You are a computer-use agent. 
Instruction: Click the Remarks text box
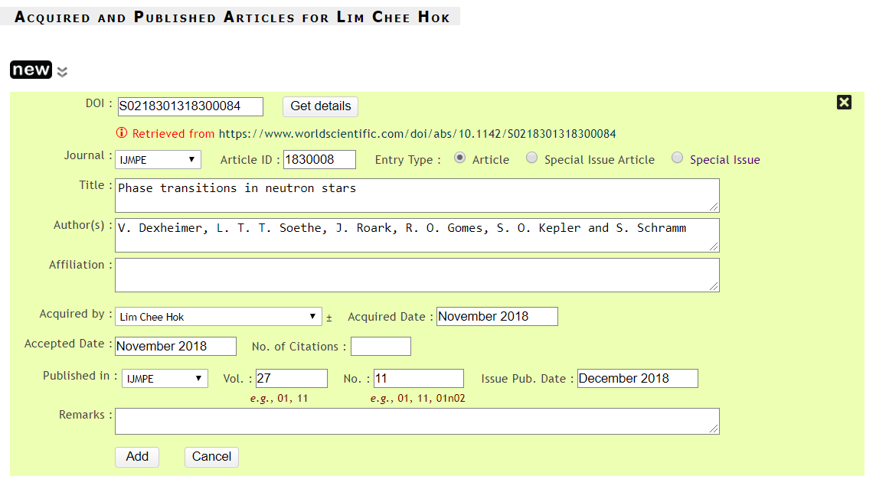tap(417, 421)
